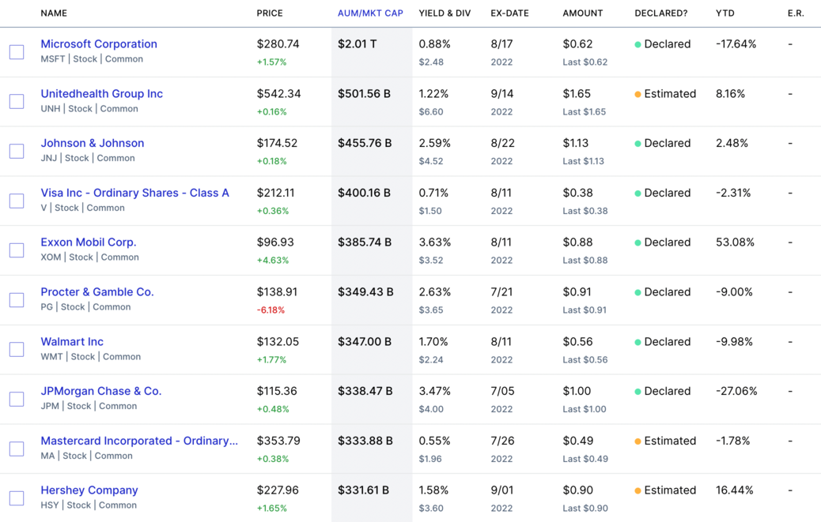Image resolution: width=821 pixels, height=522 pixels.
Task: Check the Exxon Mobil Corp. checkbox
Action: pos(17,250)
